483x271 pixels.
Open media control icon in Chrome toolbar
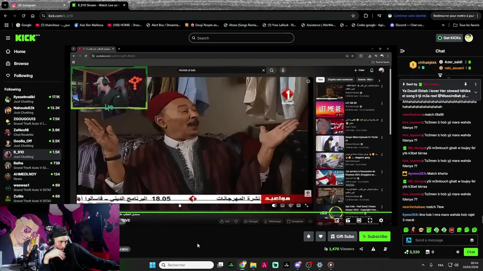[379, 16]
